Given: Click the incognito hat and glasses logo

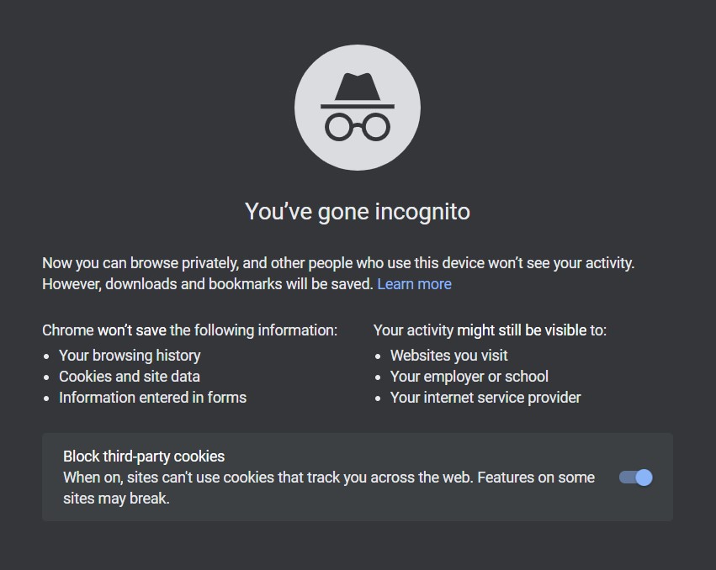Looking at the screenshot, I should pos(357,108).
